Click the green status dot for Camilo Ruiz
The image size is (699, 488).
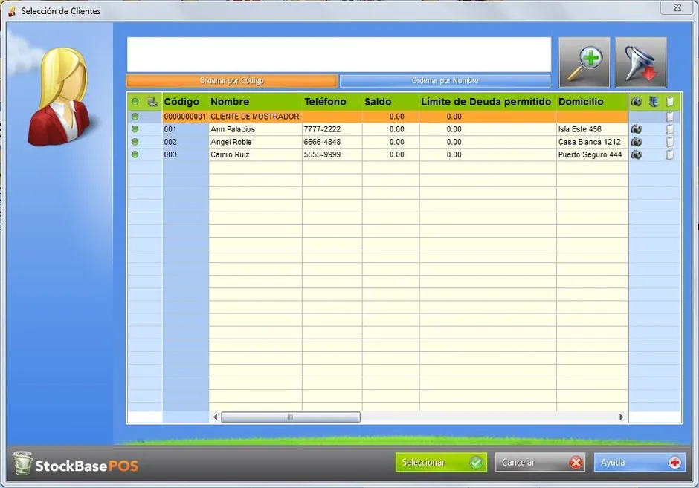click(x=135, y=154)
